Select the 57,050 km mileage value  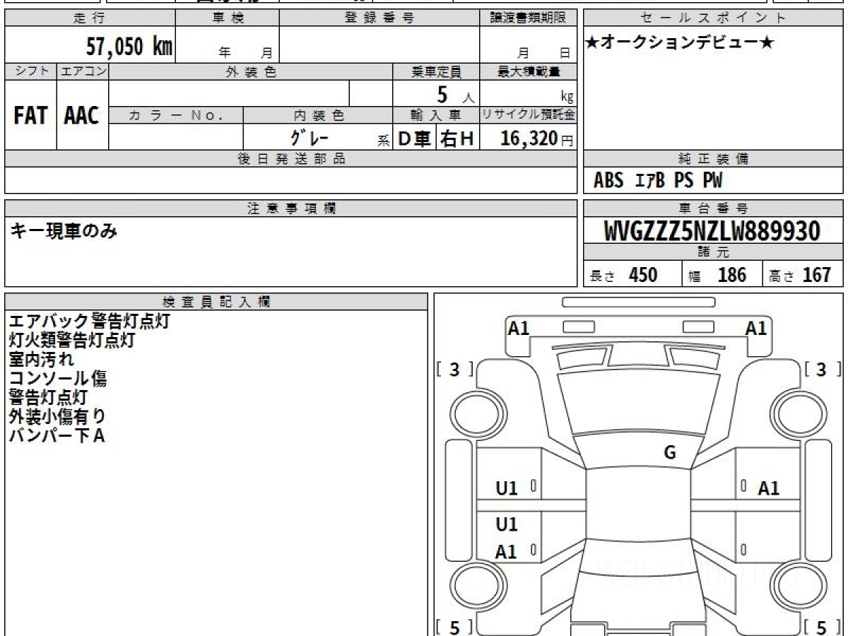(129, 47)
